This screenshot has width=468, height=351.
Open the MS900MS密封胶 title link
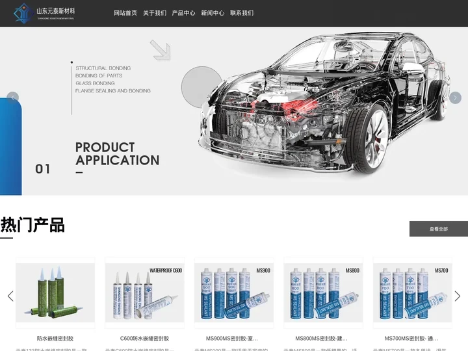232,339
